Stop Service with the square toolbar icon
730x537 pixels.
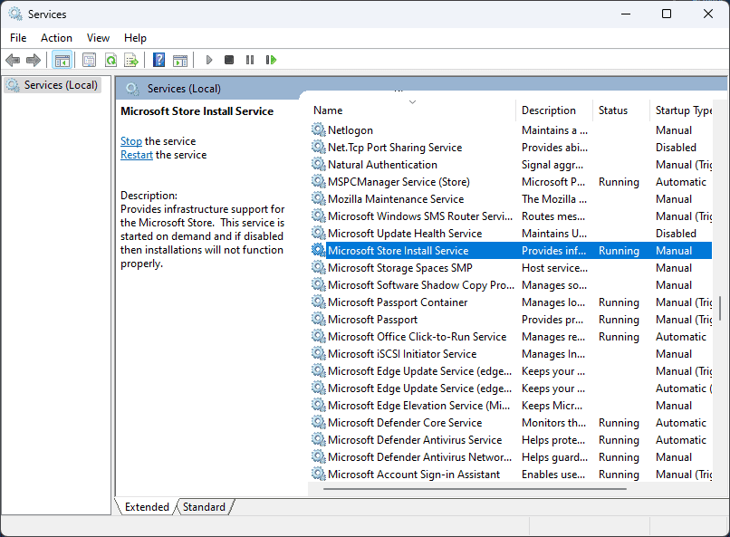coord(229,60)
